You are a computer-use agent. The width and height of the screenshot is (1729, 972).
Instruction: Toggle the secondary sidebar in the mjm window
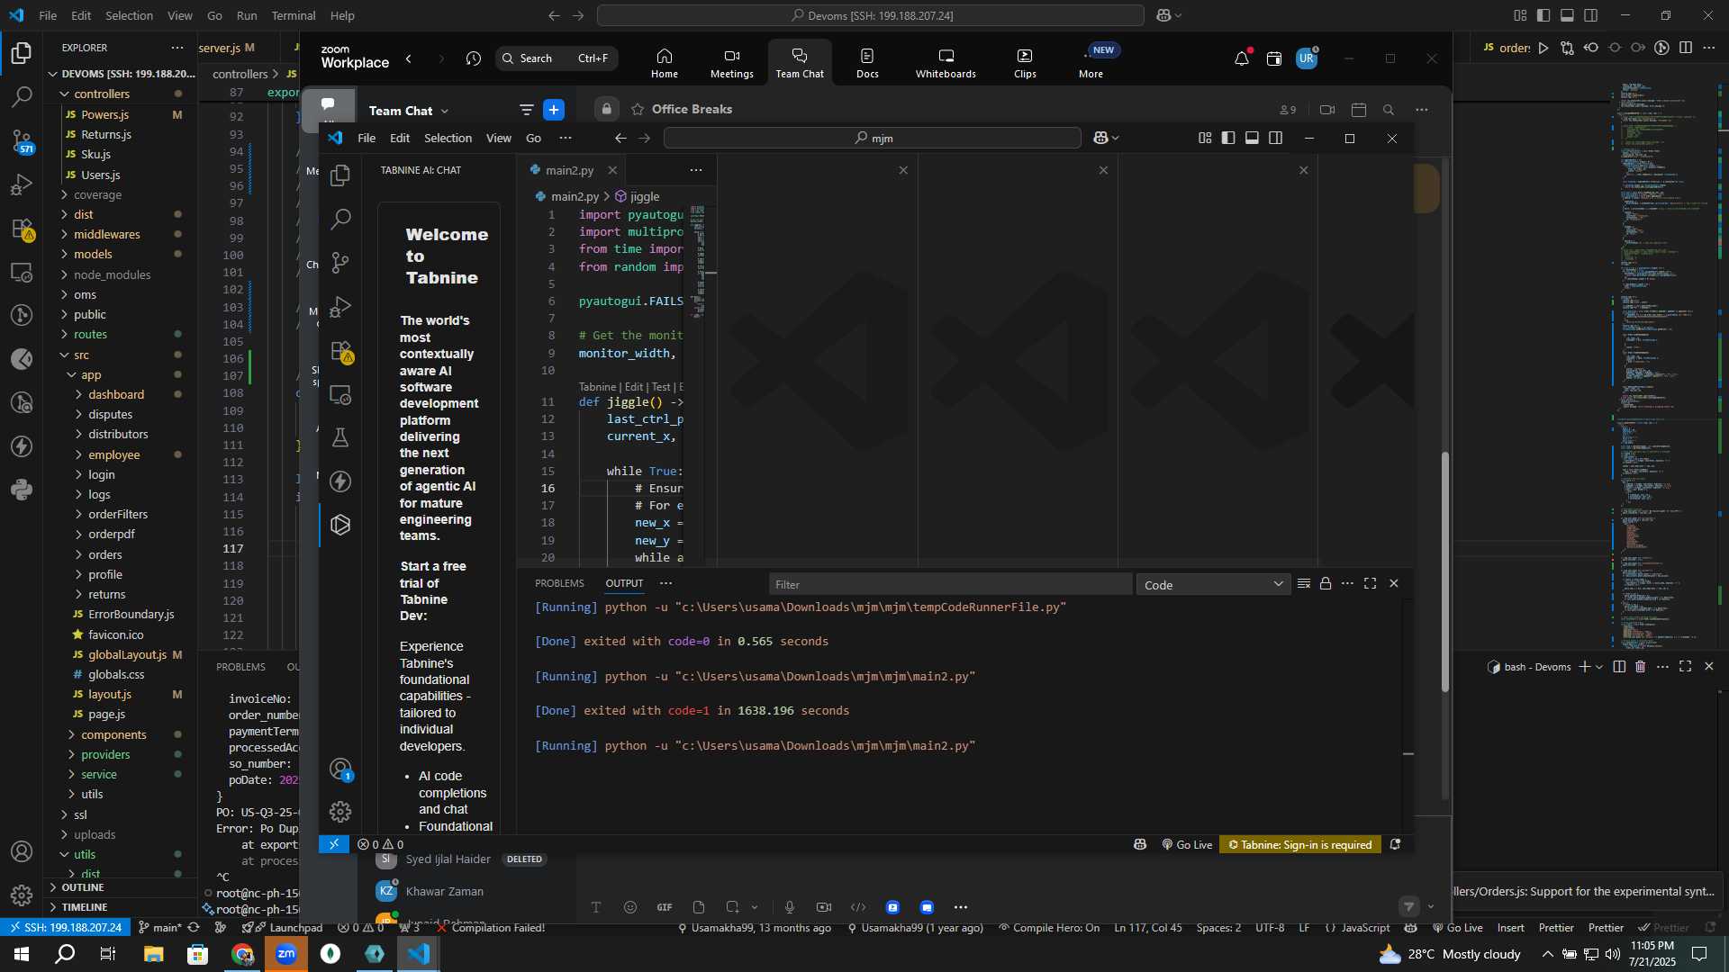click(1275, 138)
